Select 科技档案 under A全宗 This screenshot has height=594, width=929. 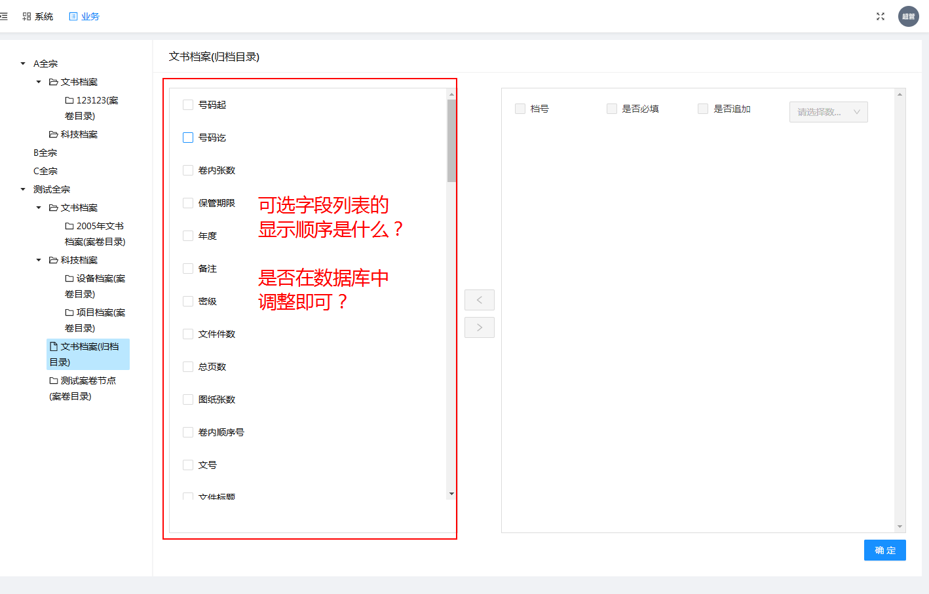[x=73, y=134]
